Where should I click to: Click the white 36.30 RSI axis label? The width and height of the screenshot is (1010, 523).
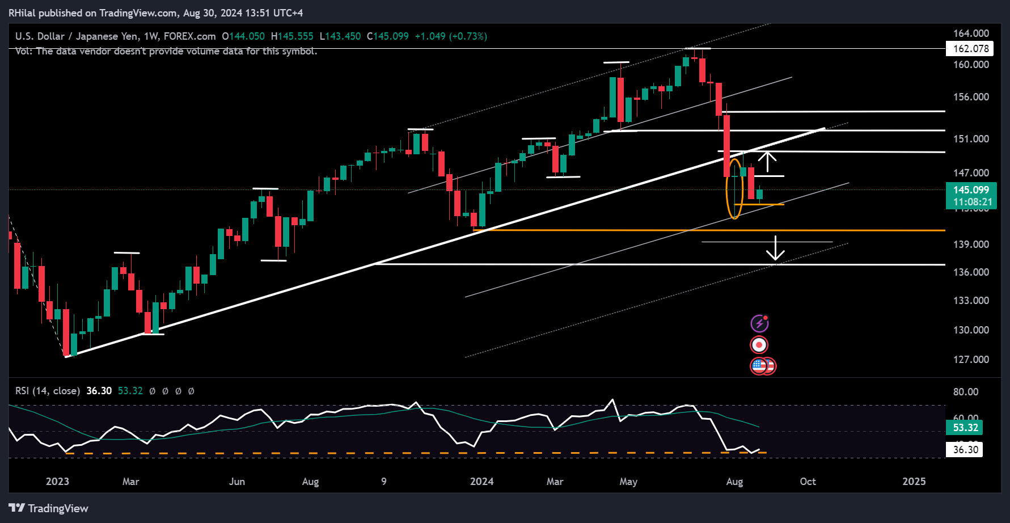[x=965, y=450]
